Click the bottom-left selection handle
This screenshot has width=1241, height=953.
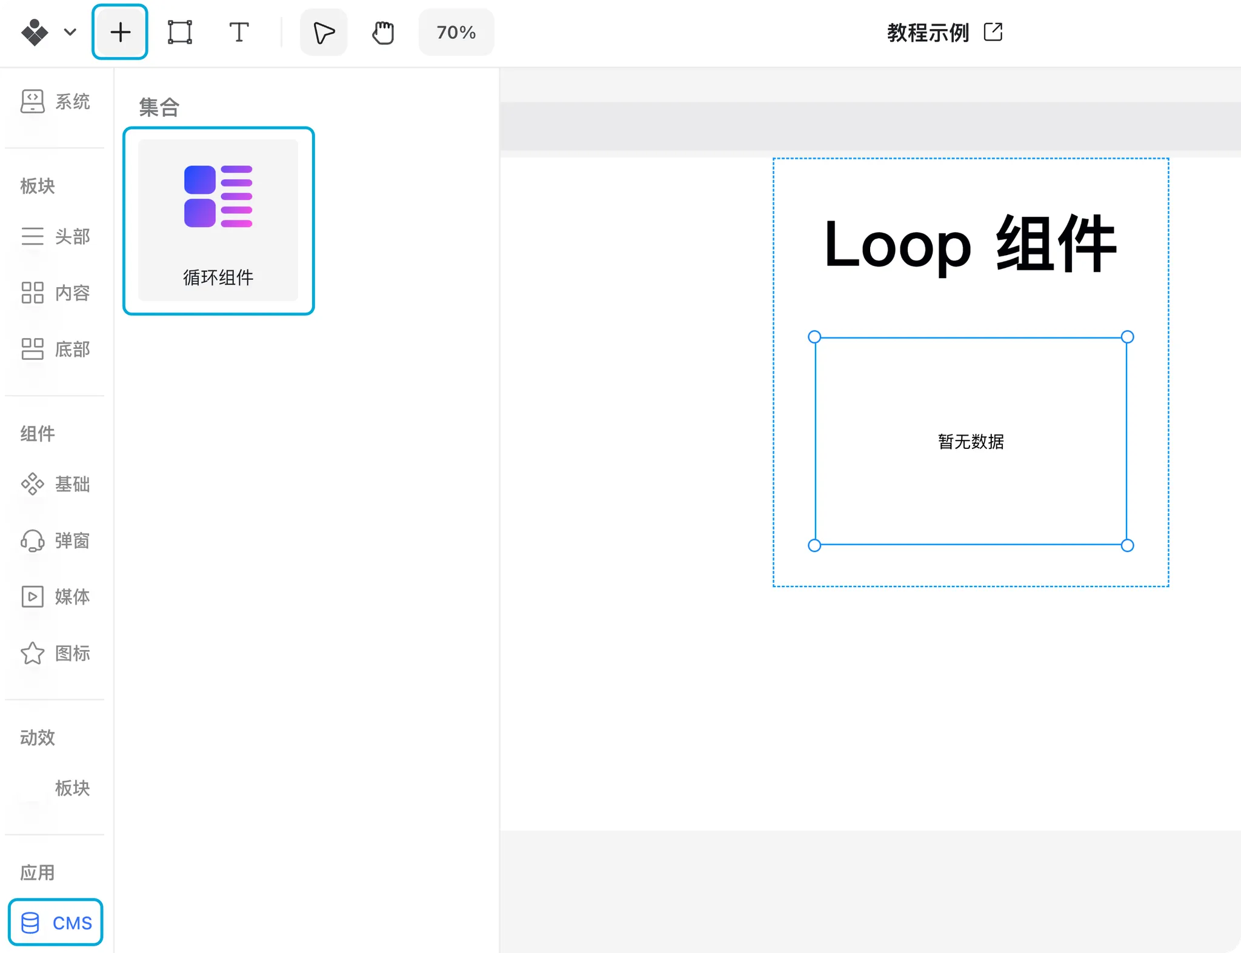click(814, 545)
